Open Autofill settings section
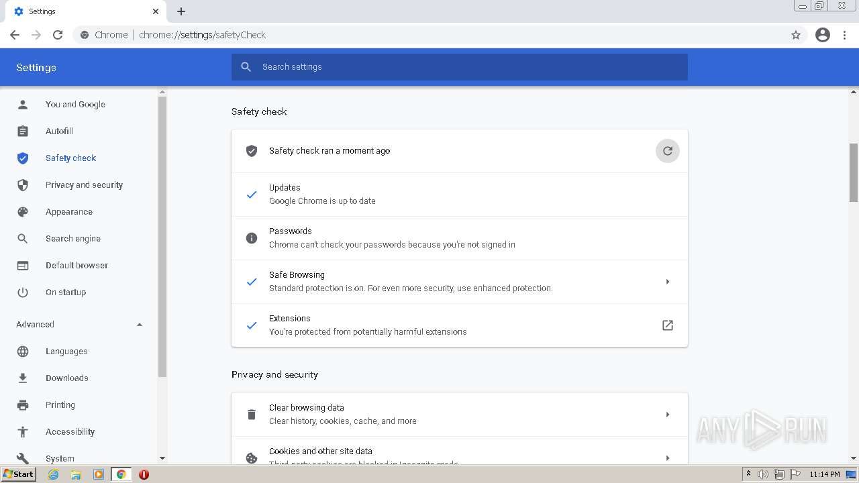 59,131
